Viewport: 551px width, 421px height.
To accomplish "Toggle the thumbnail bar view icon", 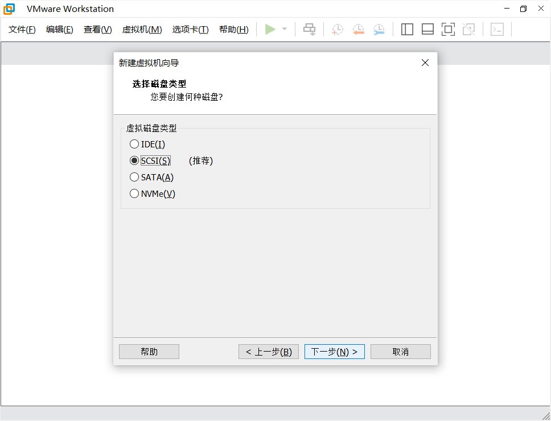I will (427, 30).
